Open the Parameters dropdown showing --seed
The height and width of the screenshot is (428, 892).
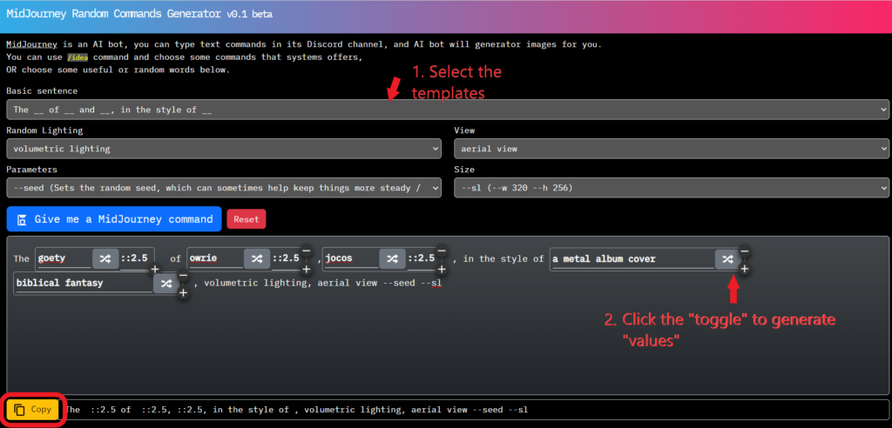point(224,188)
